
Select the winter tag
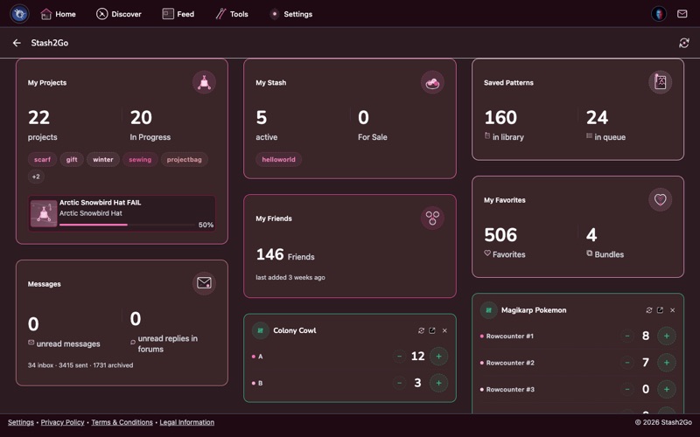tap(103, 160)
